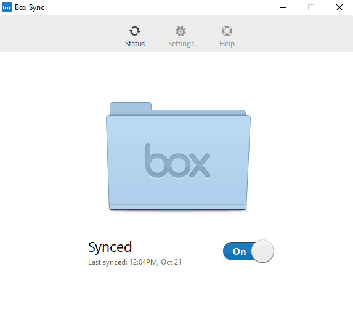Open the Settings gear icon
353x317 pixels.
(181, 31)
